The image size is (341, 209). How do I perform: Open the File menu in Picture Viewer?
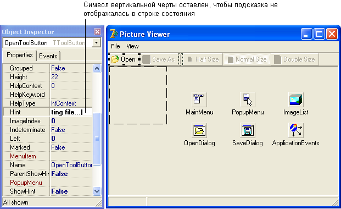(x=115, y=46)
